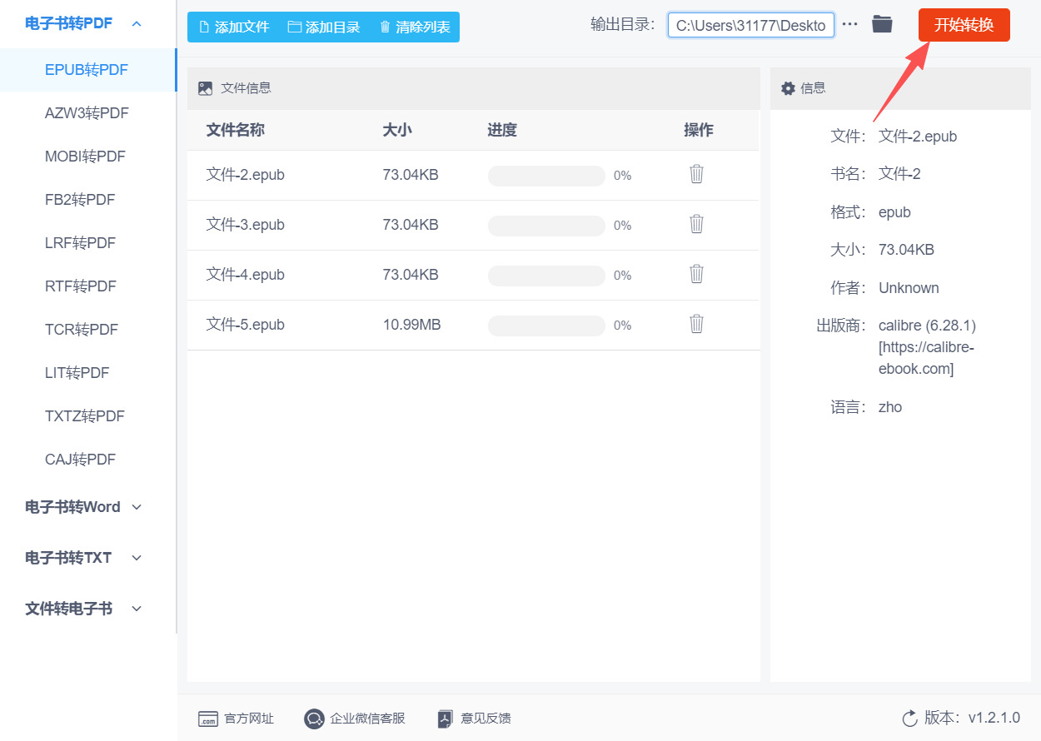
Task: Click 清除列表 button
Action: pyautogui.click(x=415, y=27)
